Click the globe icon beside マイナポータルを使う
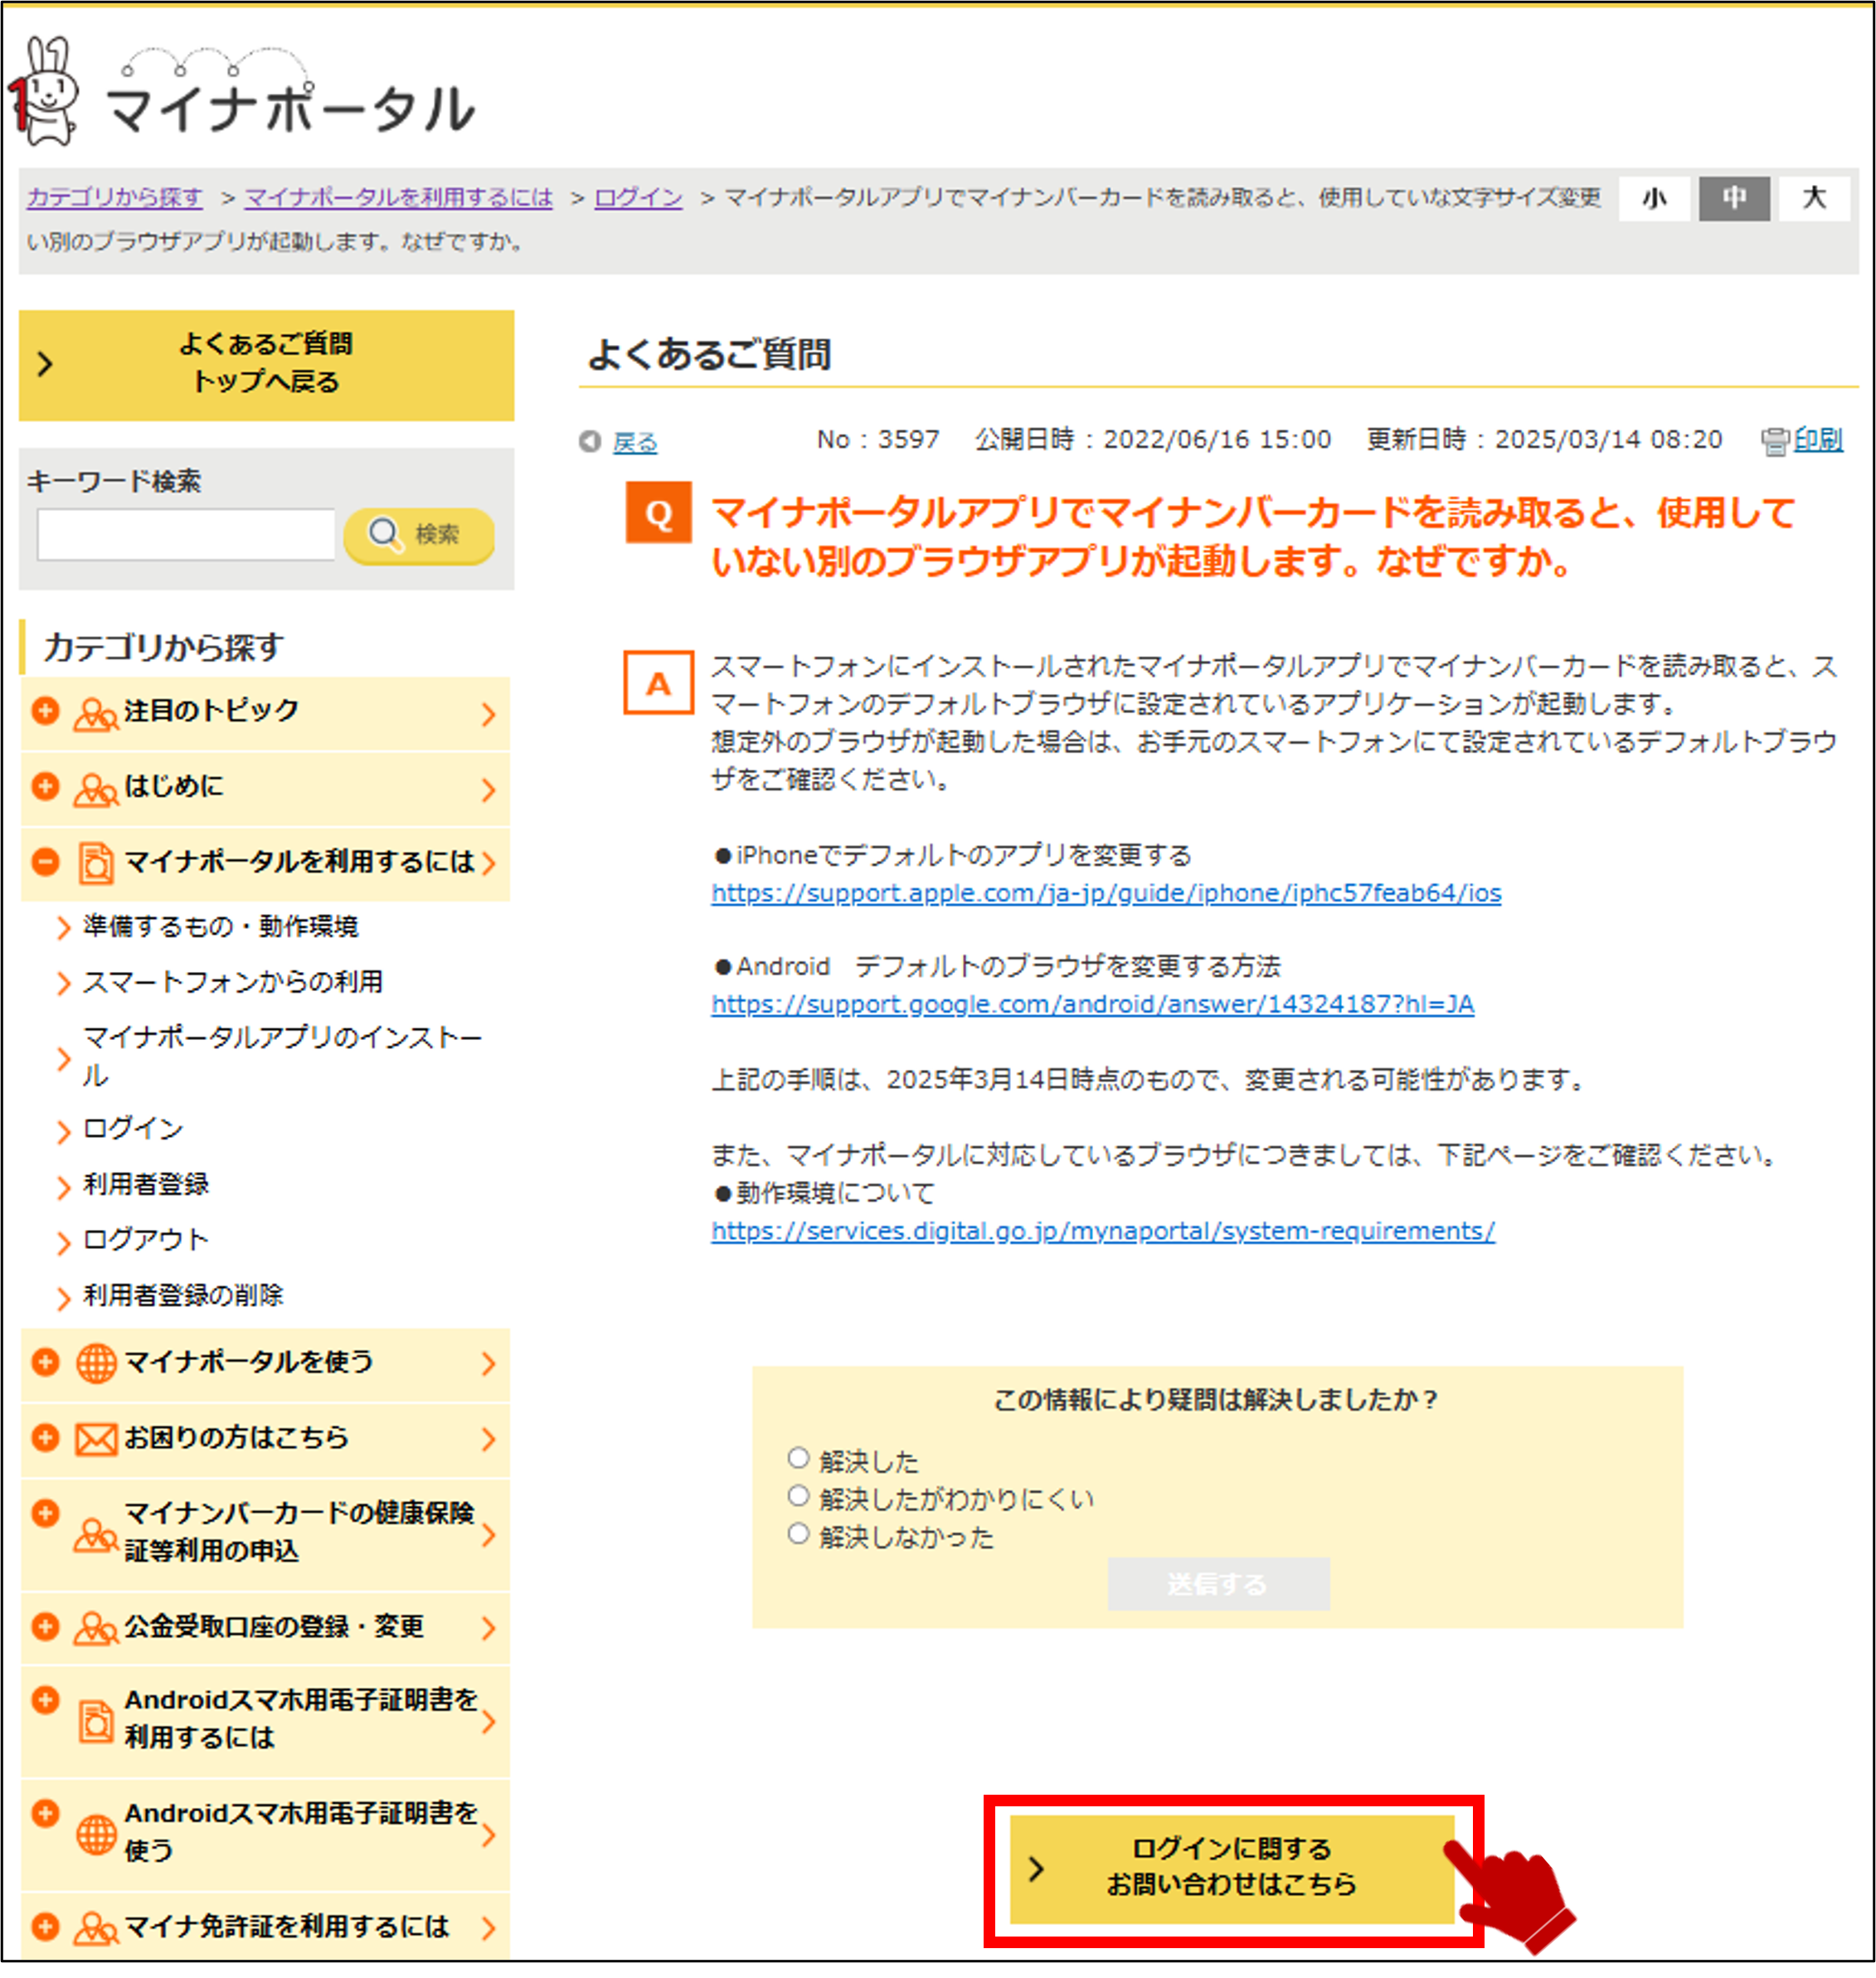 pos(97,1364)
